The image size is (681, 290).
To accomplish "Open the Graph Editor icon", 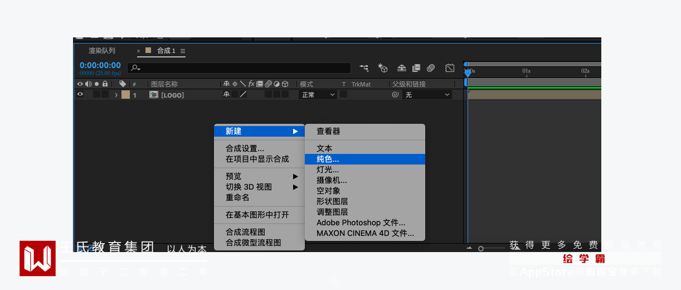I will pos(450,68).
